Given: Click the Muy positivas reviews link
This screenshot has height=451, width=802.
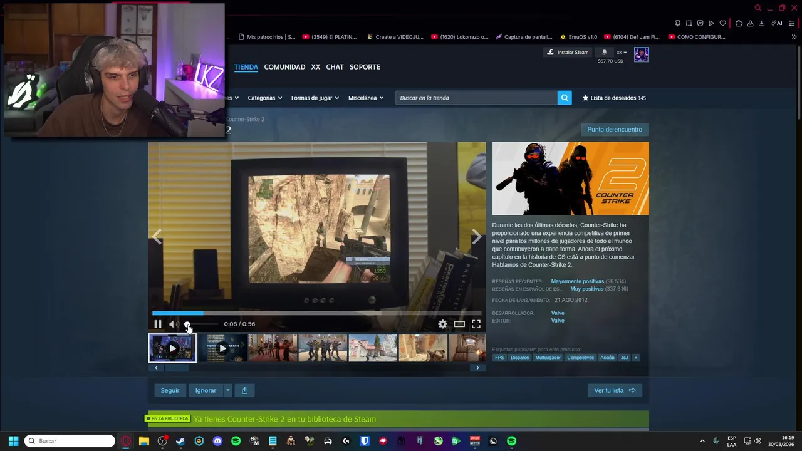Looking at the screenshot, I should coord(586,289).
